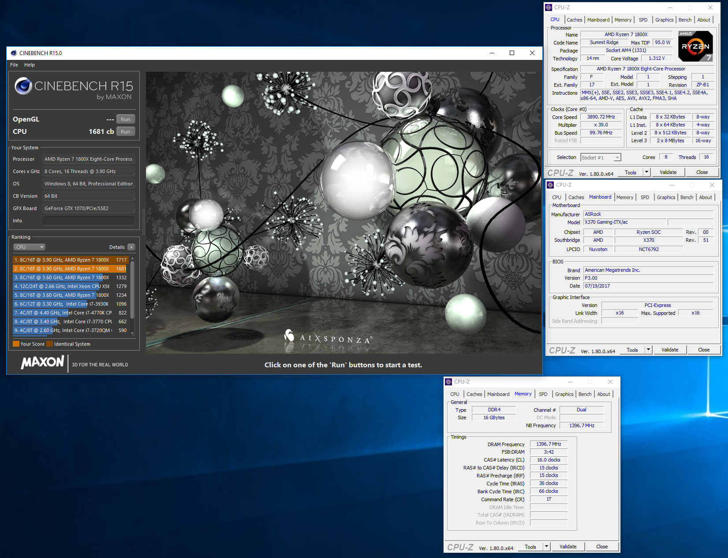Select ranking row Intel Xeon CPU 1279
The width and height of the screenshot is (728, 558).
tap(70, 286)
